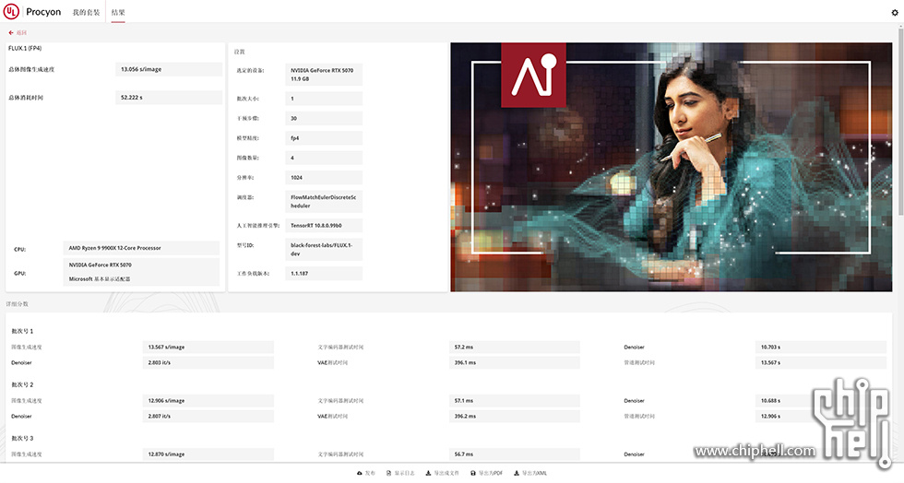Export the result as a file via 导出成文件
The height and width of the screenshot is (483, 904).
coord(442,473)
